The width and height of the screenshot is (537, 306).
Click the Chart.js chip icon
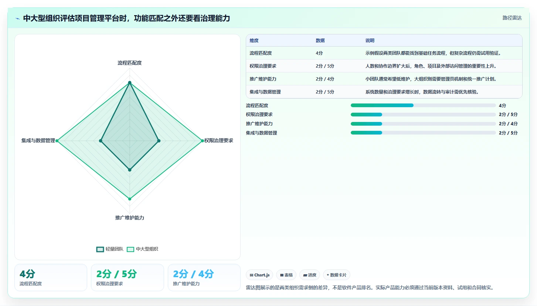(252, 275)
